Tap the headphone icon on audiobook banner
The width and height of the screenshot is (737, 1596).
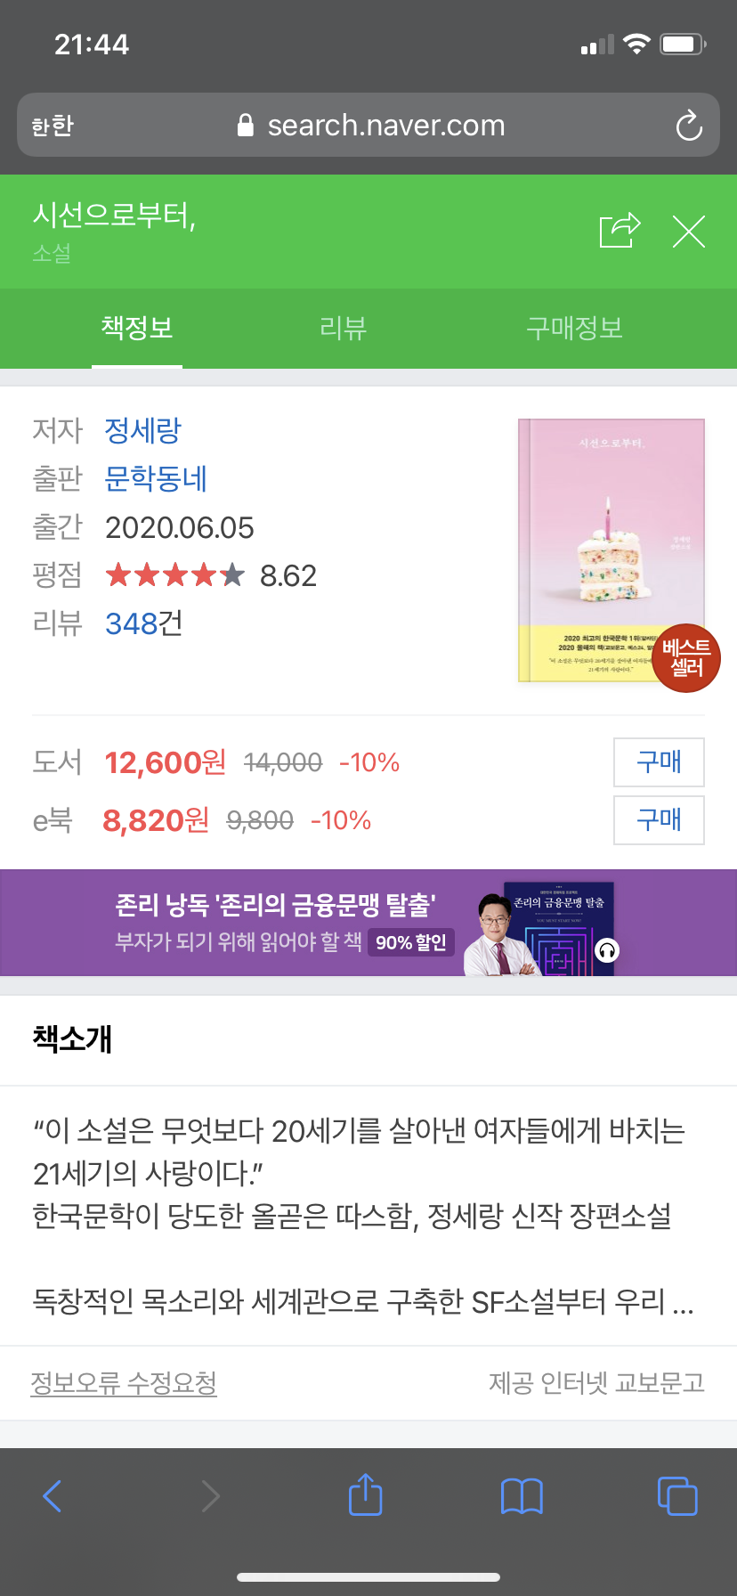point(607,950)
